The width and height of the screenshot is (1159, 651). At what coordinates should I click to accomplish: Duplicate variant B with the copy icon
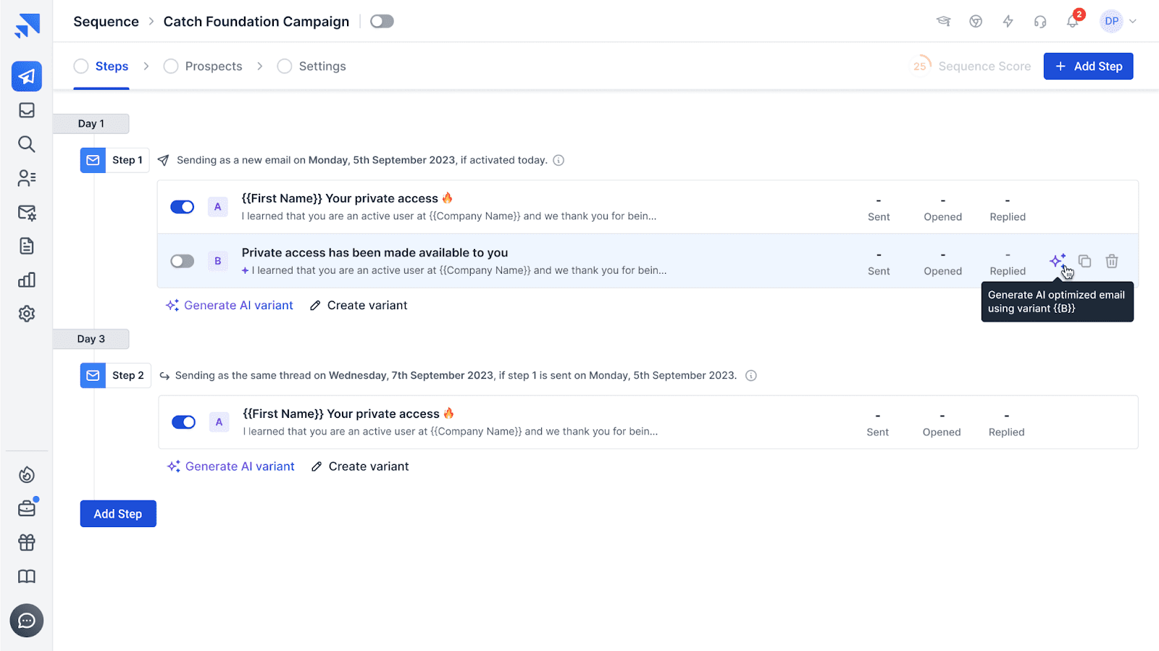click(1084, 261)
